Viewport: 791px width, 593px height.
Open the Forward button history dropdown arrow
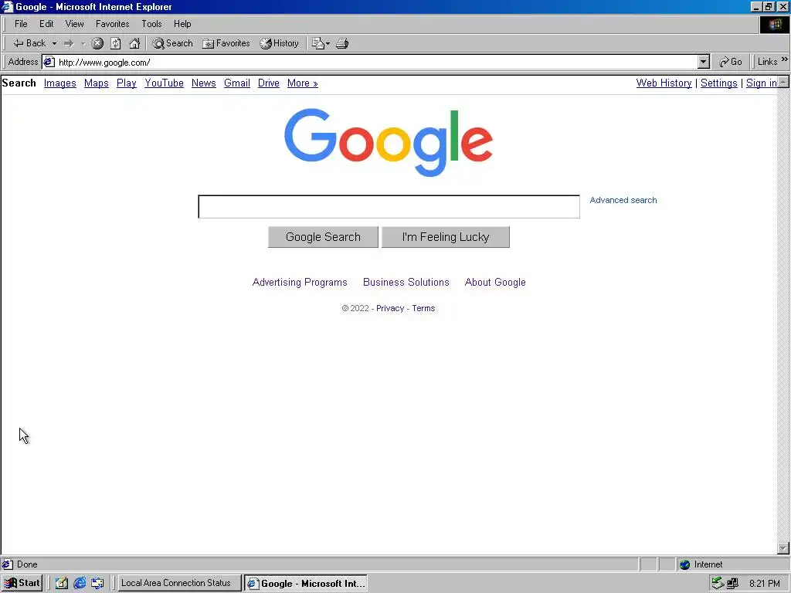(83, 43)
